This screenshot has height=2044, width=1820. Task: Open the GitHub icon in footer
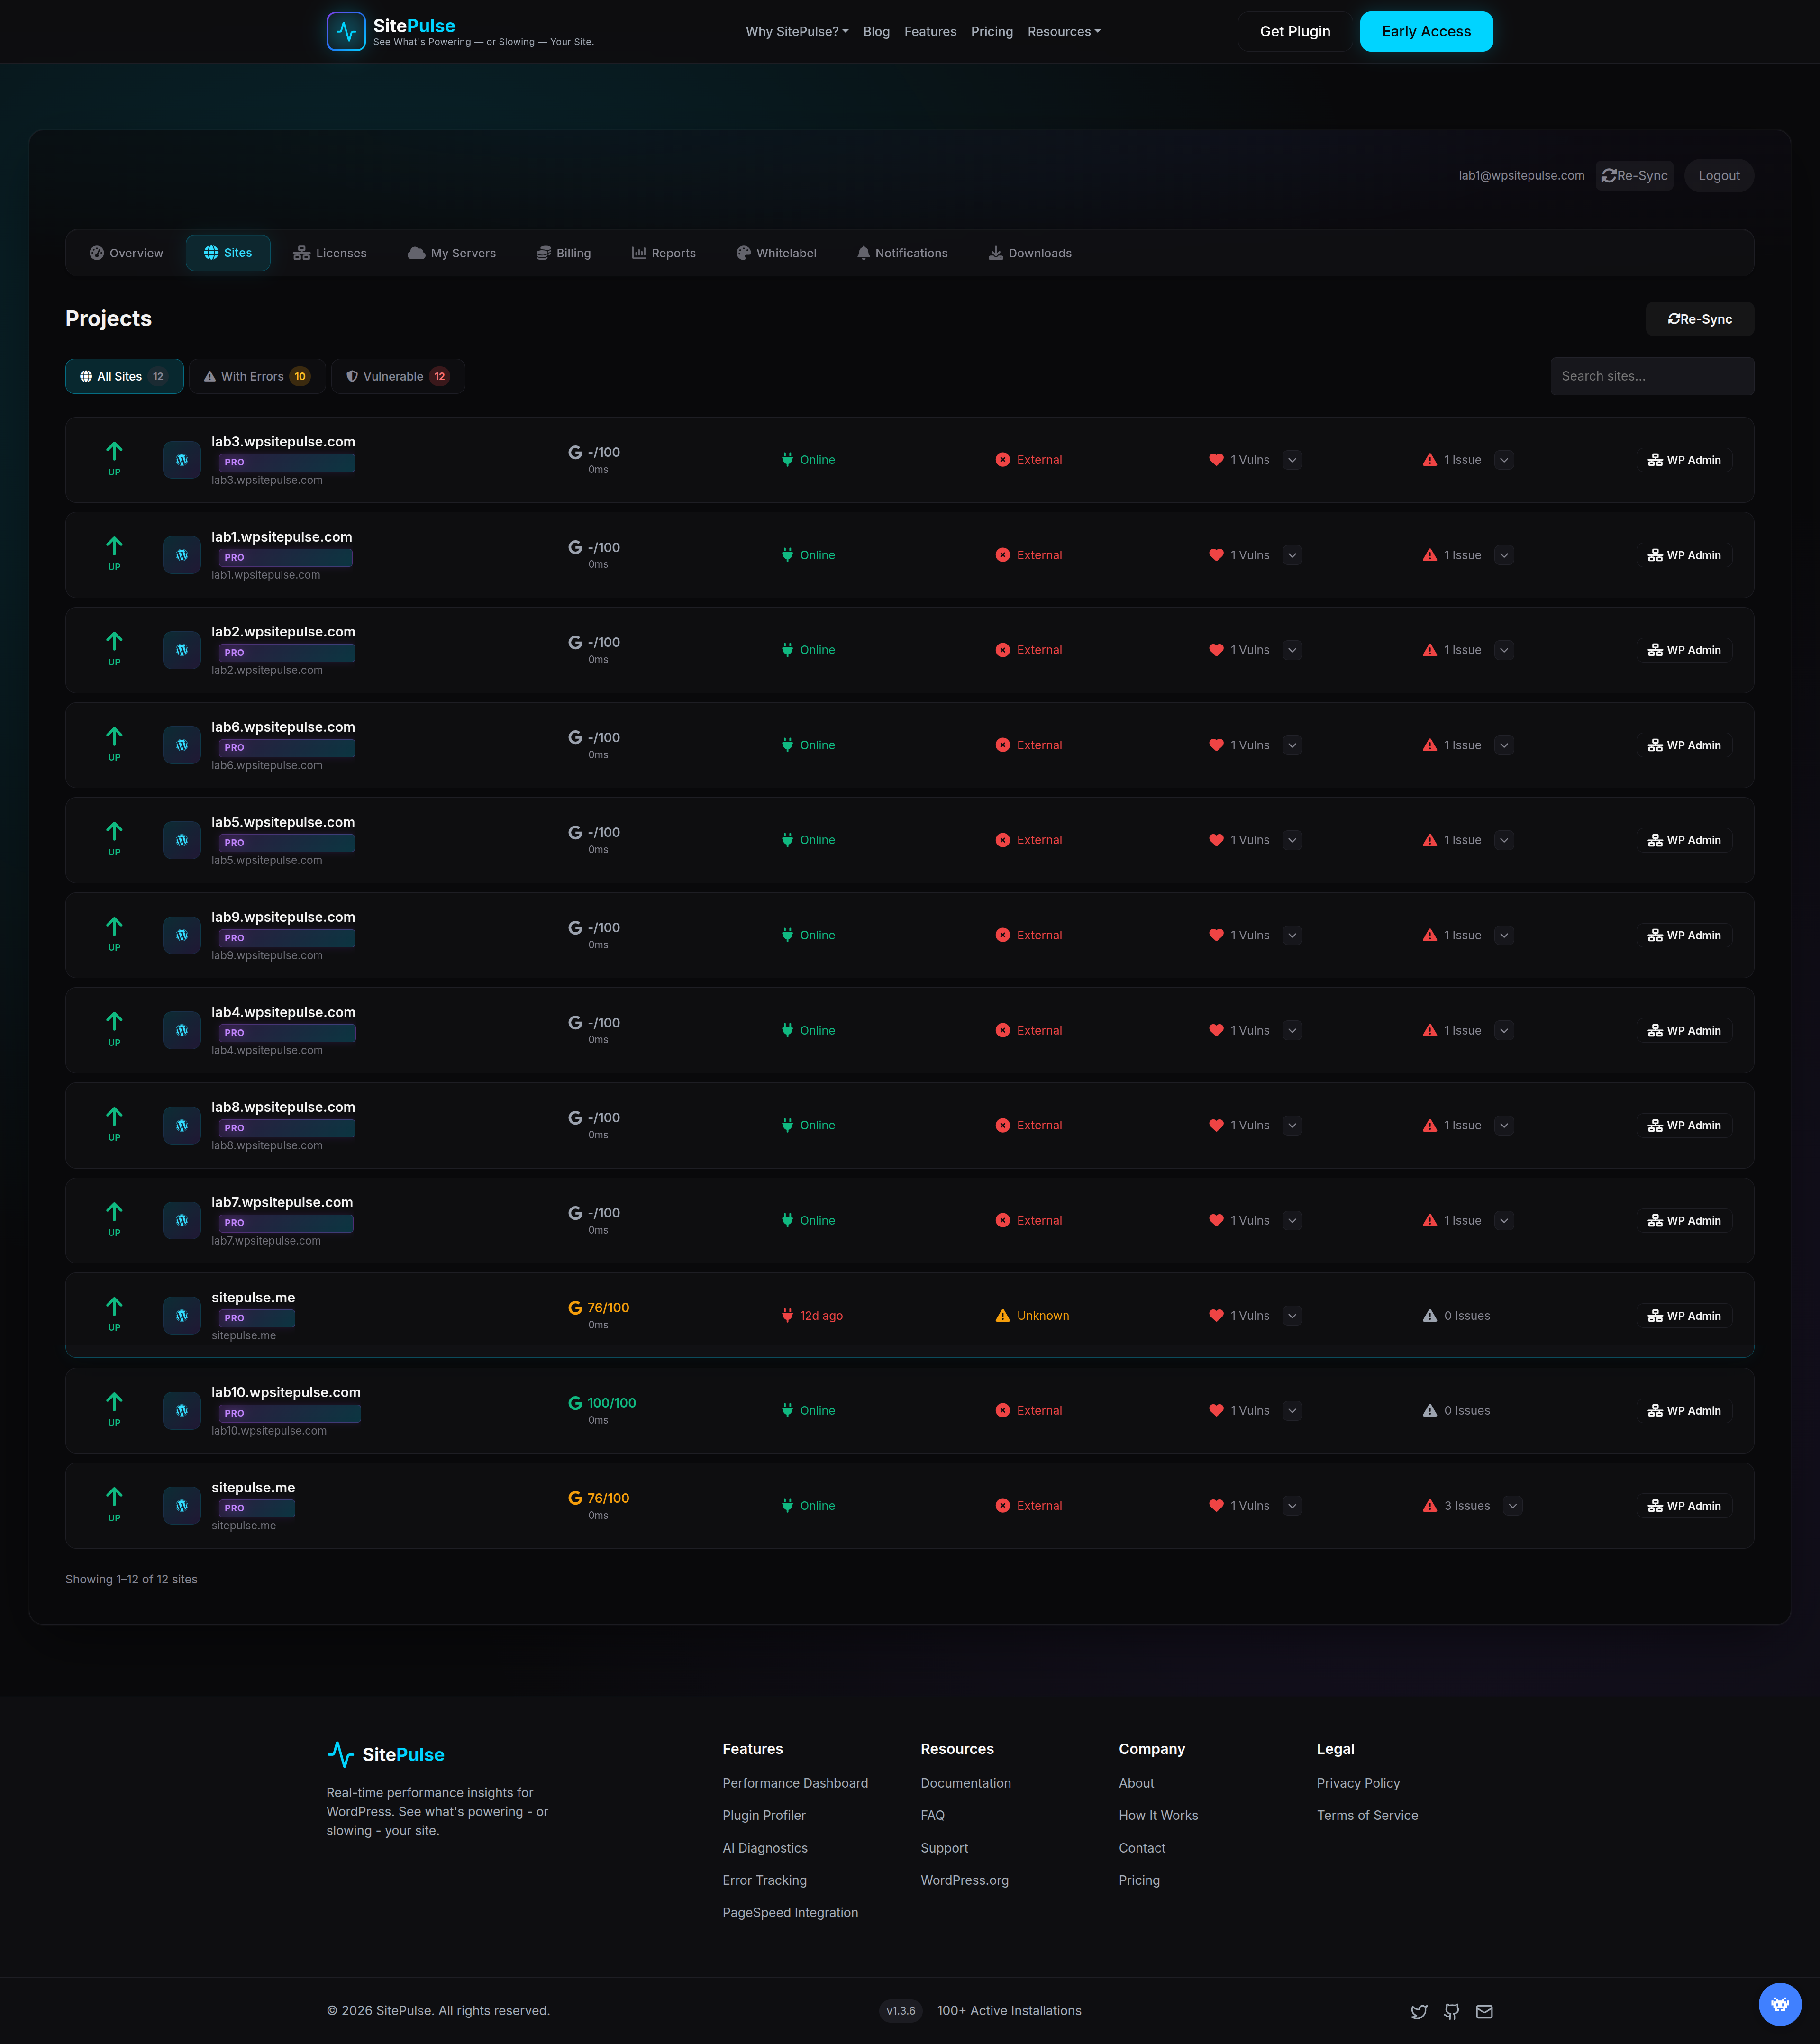(1452, 2011)
